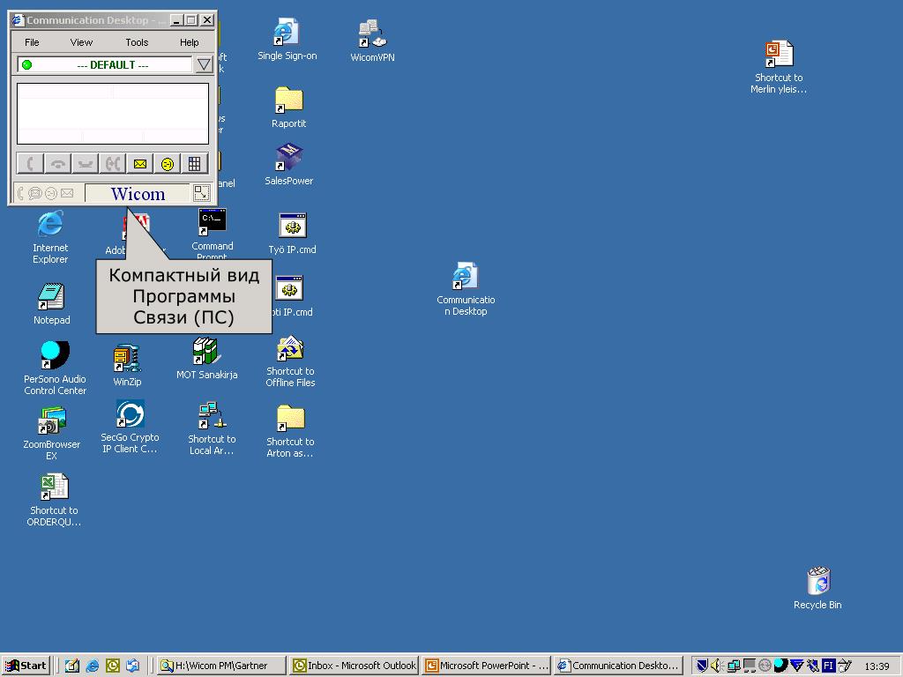This screenshot has height=677, width=903.
Task: Launch Internet Explorer from quick launch bar
Action: click(x=92, y=666)
